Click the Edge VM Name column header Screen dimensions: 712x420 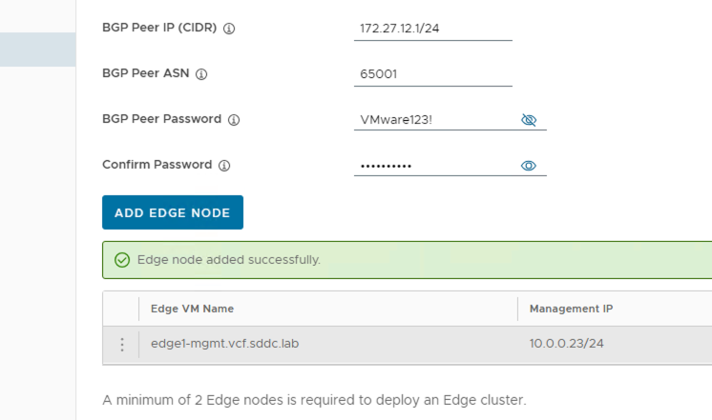point(193,309)
